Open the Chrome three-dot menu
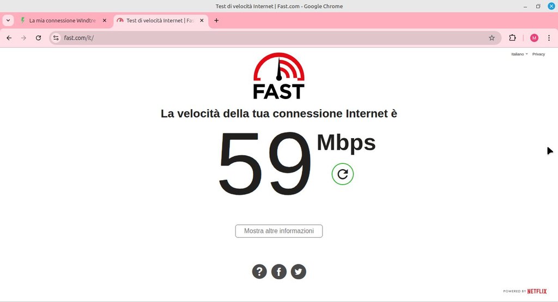The width and height of the screenshot is (558, 302). 549,38
